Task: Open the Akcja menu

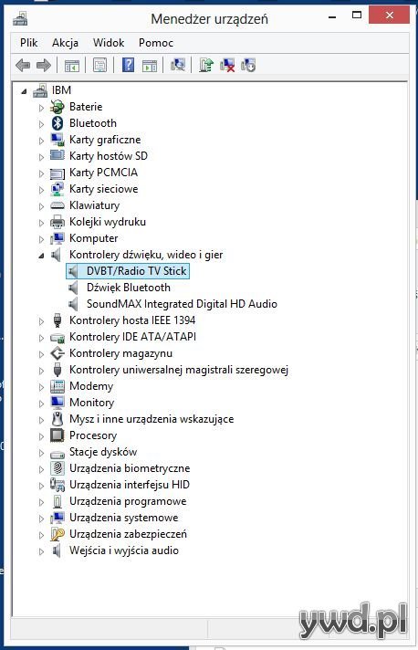Action: click(65, 43)
